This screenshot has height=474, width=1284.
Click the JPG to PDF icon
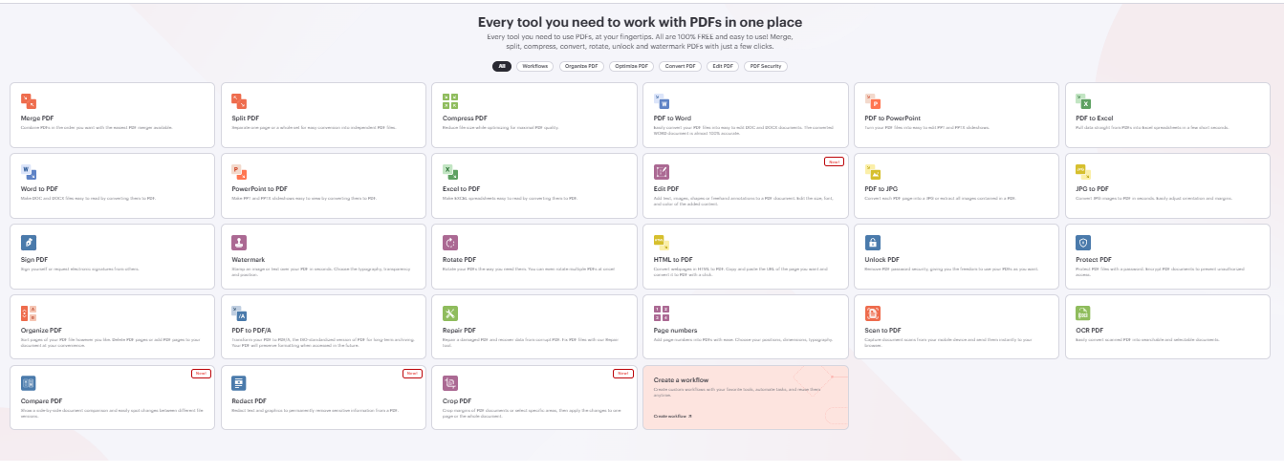pyautogui.click(x=1083, y=172)
